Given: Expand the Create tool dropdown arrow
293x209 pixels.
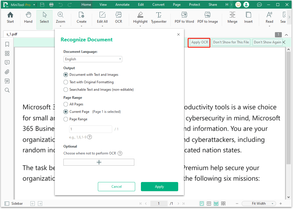Looking at the screenshot, I should click(x=82, y=26).
